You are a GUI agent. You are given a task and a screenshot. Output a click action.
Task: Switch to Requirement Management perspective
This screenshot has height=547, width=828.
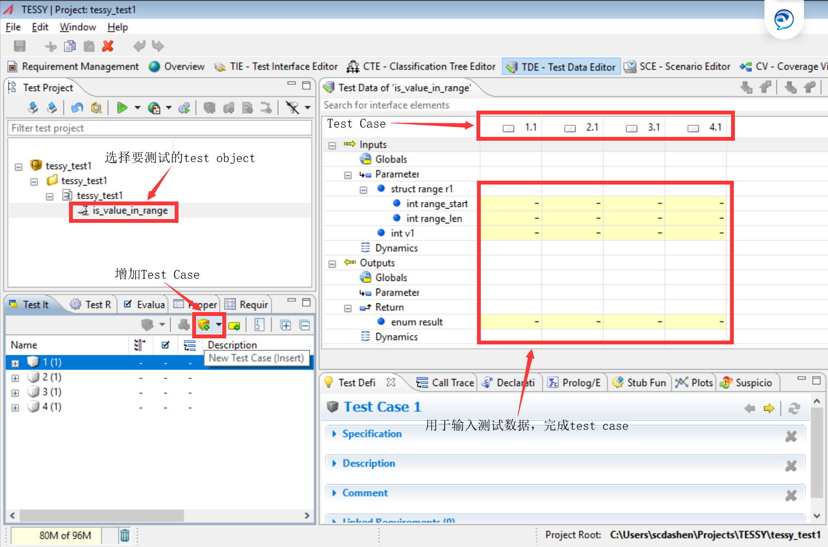[x=73, y=67]
